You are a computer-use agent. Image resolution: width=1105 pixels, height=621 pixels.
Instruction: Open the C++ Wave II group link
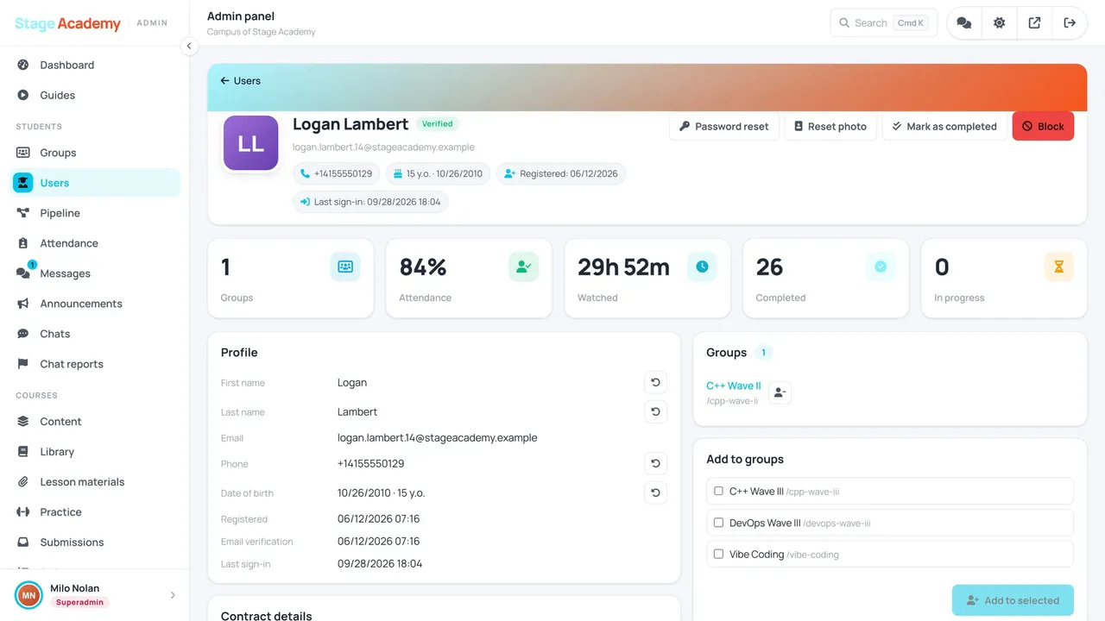point(734,386)
